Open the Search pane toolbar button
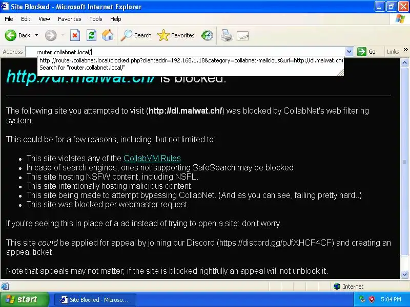This screenshot has width=410, height=307. tap(136, 35)
